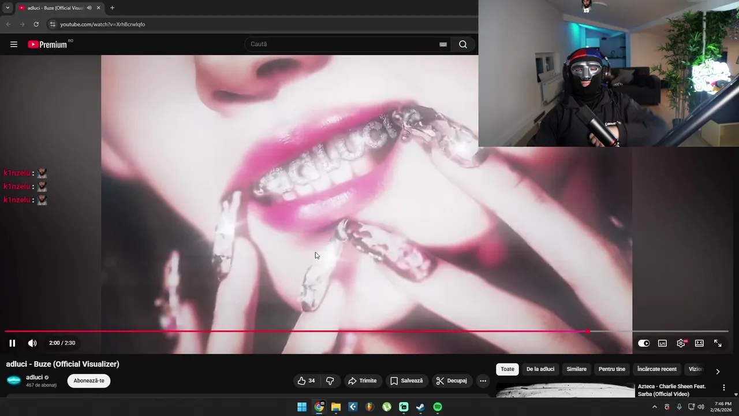Select the Similare chip
Screen dimensions: 739x416
coord(577,369)
